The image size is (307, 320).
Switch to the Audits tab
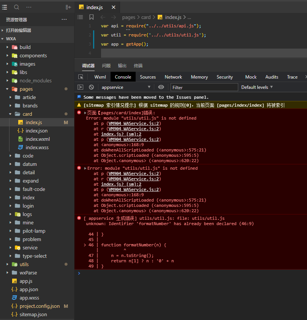pos(272,77)
